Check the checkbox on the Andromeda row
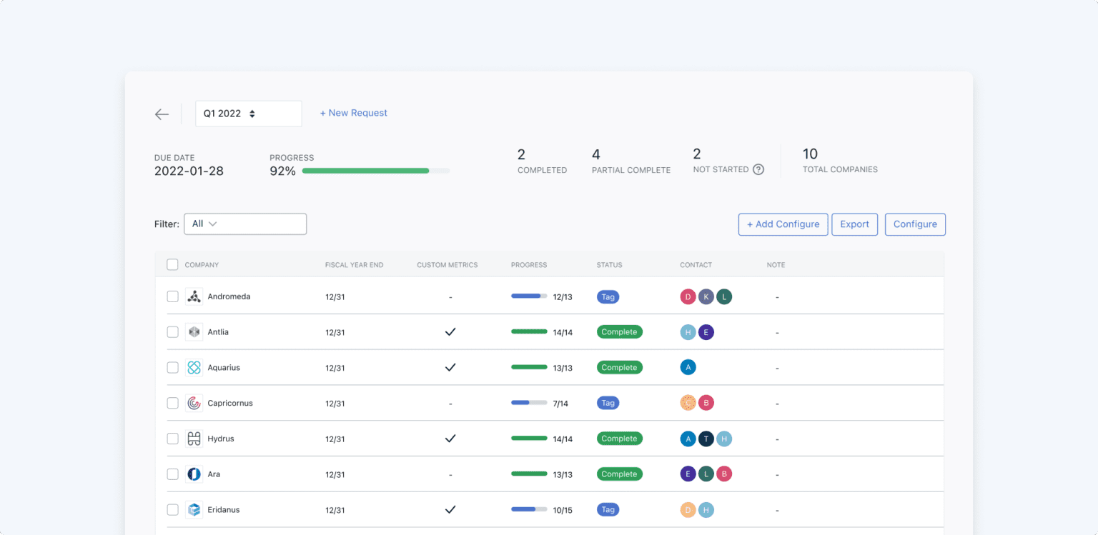The image size is (1098, 535). pos(172,296)
